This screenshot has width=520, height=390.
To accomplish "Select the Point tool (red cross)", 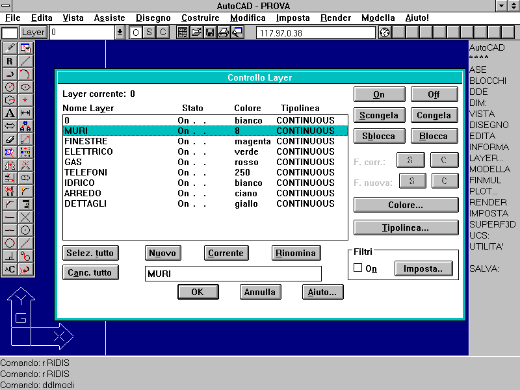I will point(25,100).
